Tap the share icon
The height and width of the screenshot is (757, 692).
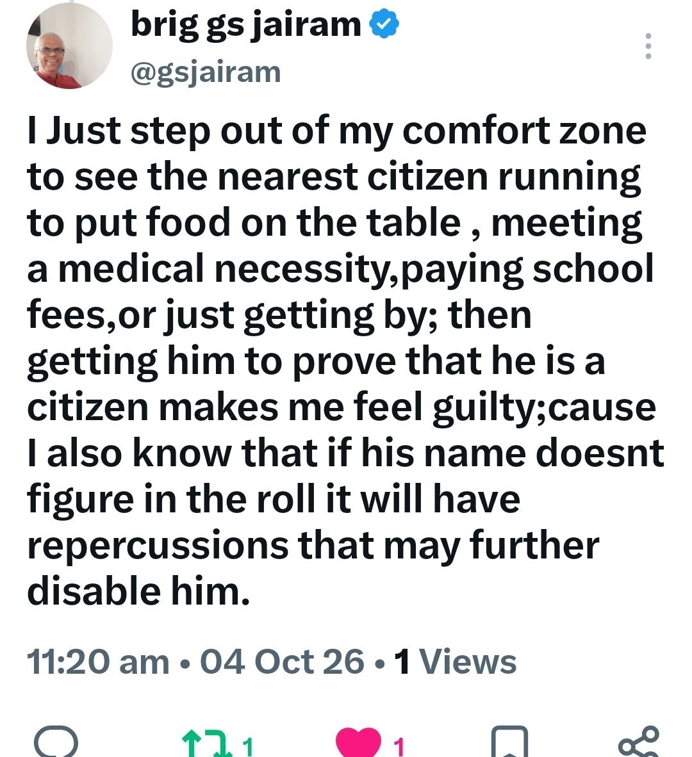pos(638,742)
